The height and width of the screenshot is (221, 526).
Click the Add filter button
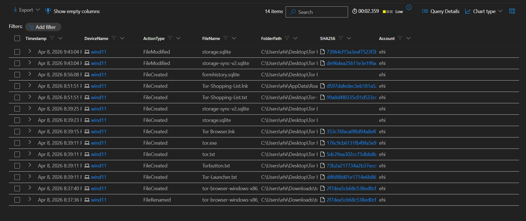pyautogui.click(x=43, y=27)
